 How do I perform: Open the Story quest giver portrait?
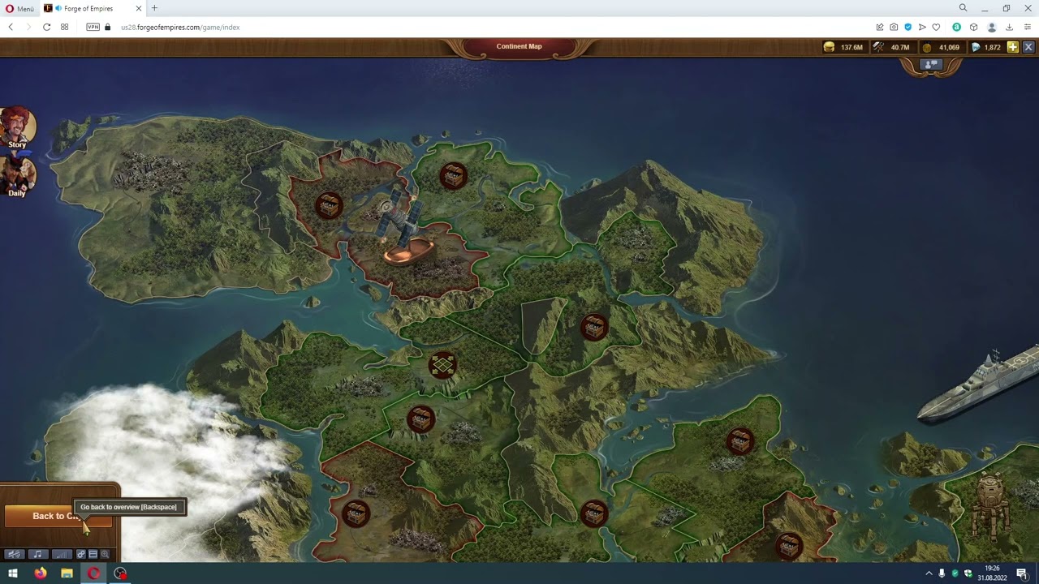[17, 128]
